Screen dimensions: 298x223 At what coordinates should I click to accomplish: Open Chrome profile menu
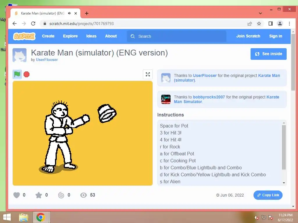pos(280,24)
